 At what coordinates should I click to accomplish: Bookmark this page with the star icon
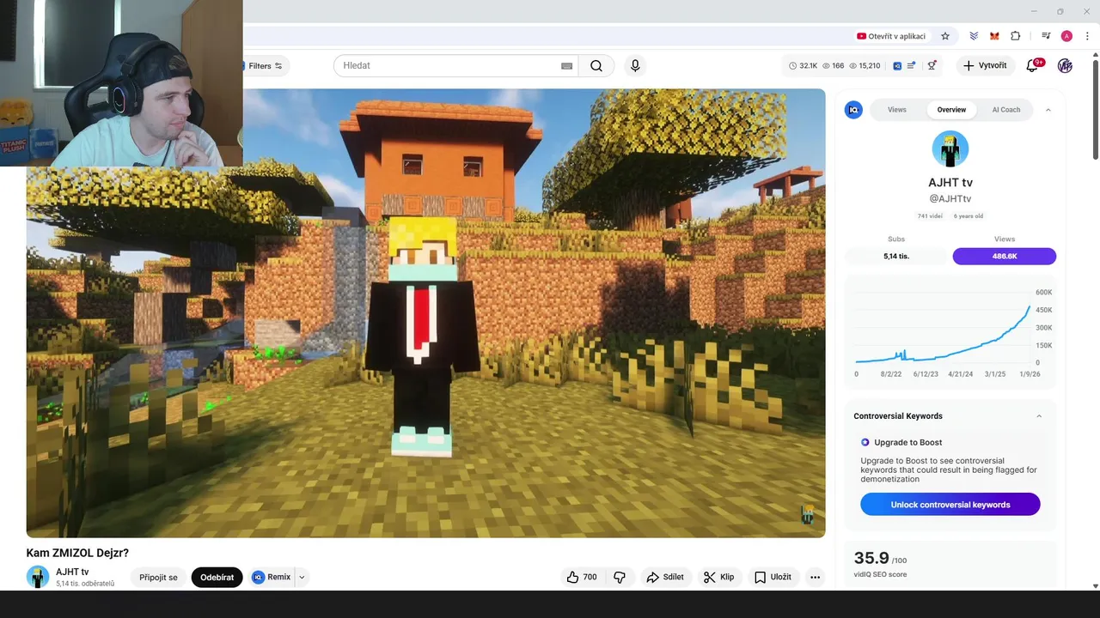(945, 36)
